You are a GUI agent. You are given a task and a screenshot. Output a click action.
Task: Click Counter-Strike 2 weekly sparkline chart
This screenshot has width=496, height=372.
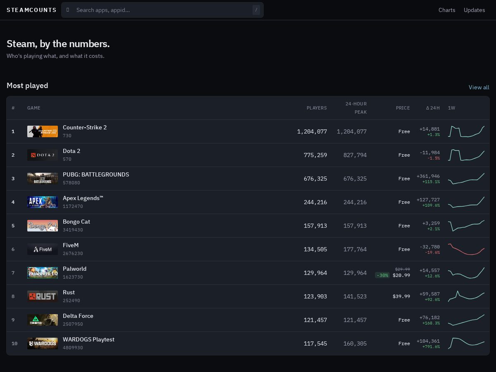[x=466, y=131]
